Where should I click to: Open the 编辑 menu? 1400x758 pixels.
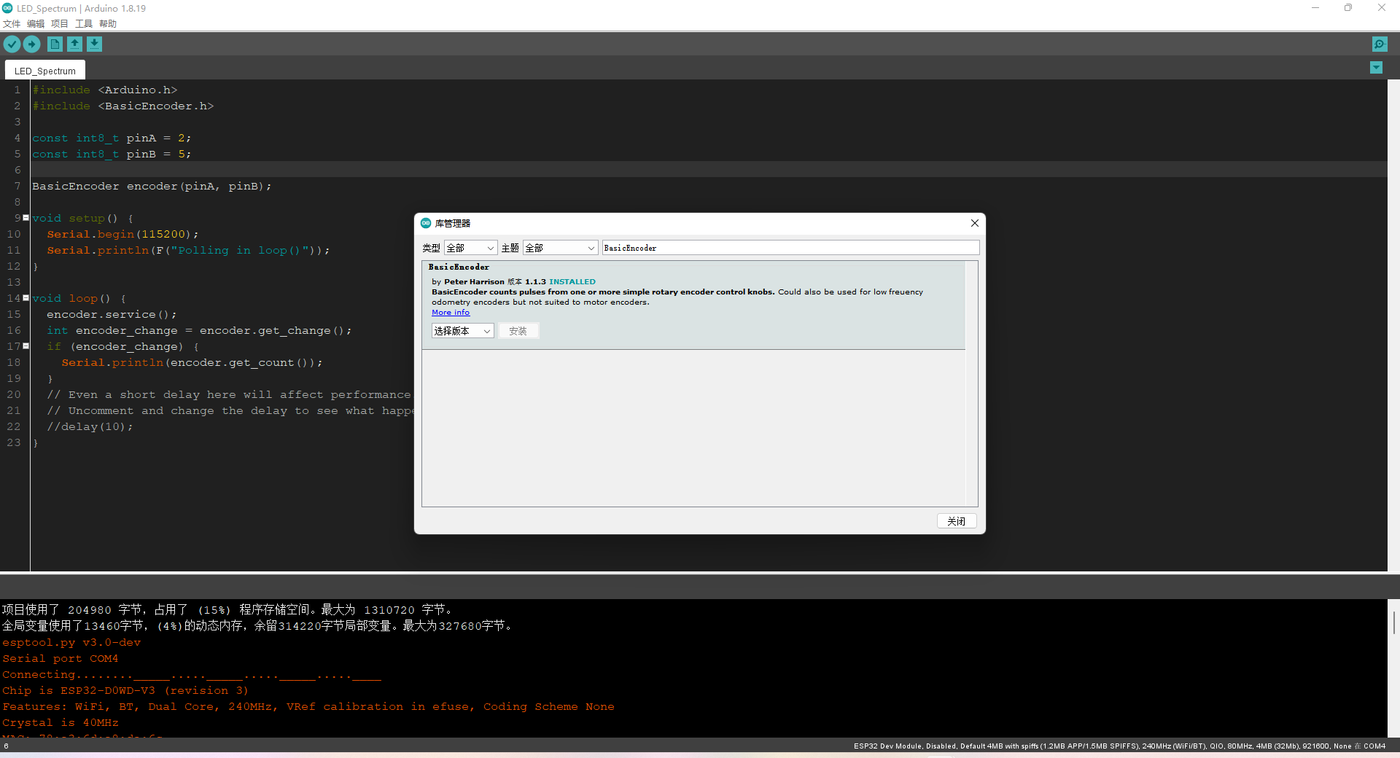click(x=36, y=23)
